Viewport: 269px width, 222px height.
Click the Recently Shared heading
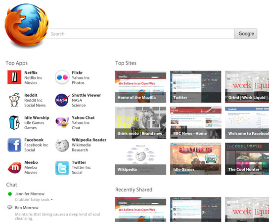coord(134,189)
